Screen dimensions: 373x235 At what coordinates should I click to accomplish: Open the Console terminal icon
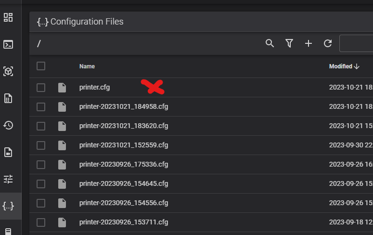[x=8, y=44]
